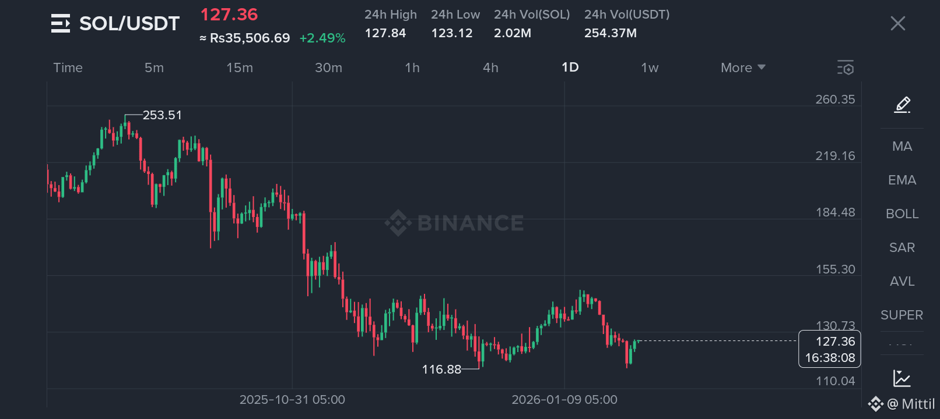Open the line chart indicator icon
The height and width of the screenshot is (419, 940).
tap(902, 378)
